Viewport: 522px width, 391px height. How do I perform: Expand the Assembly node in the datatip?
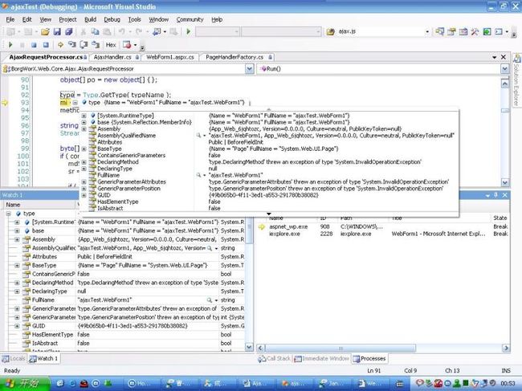[x=84, y=128]
